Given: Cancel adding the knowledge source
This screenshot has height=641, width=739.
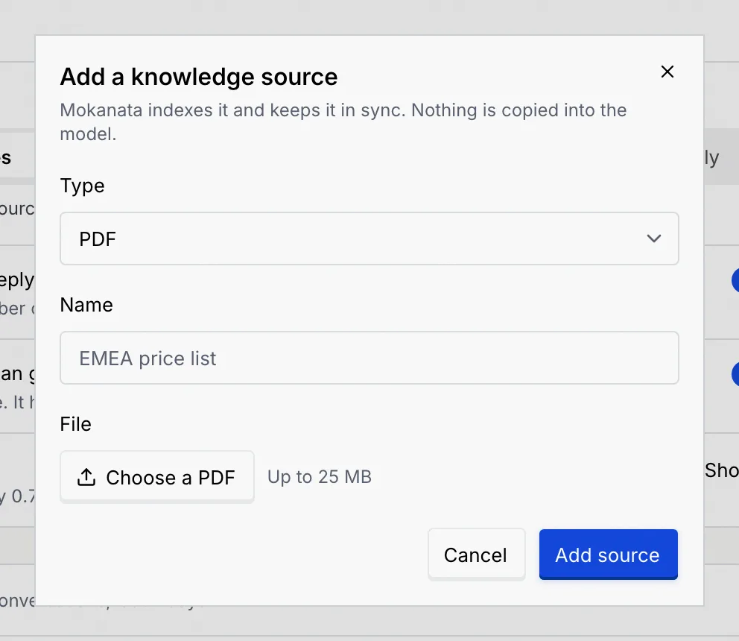Looking at the screenshot, I should tap(476, 555).
